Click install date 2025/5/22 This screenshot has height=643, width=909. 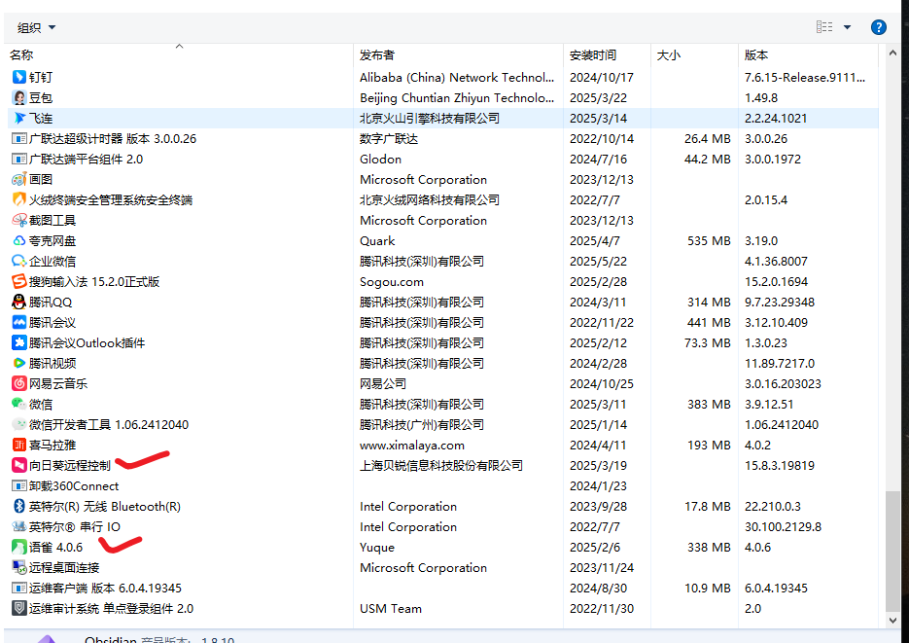tap(598, 262)
